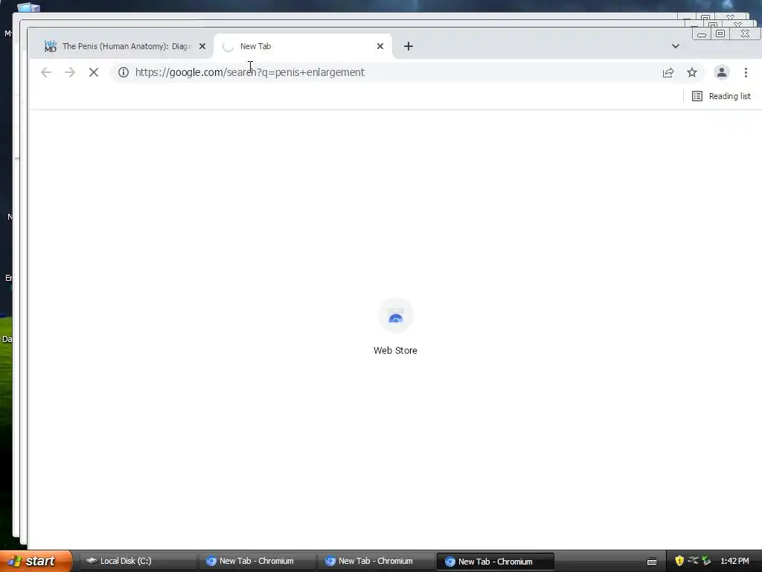Maximize the front Chromium window
Viewport: 762px width, 572px height.
pyautogui.click(x=720, y=34)
